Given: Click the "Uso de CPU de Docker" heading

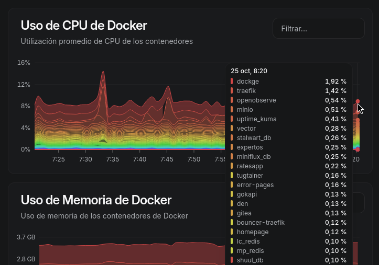Looking at the screenshot, I should [84, 25].
